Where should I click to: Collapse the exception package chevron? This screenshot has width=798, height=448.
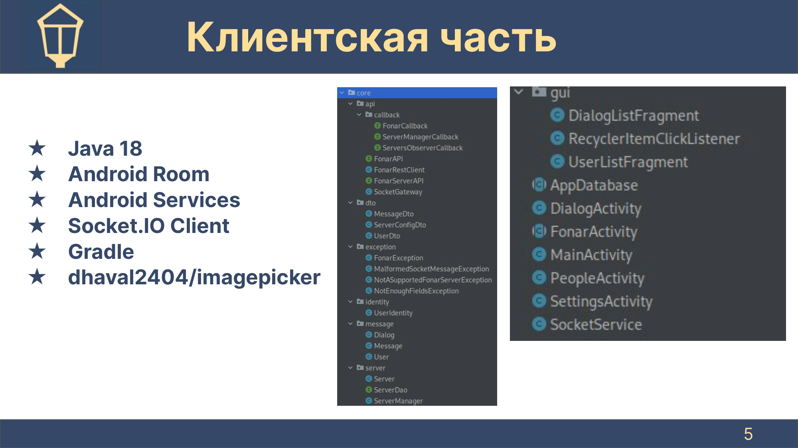tap(350, 247)
